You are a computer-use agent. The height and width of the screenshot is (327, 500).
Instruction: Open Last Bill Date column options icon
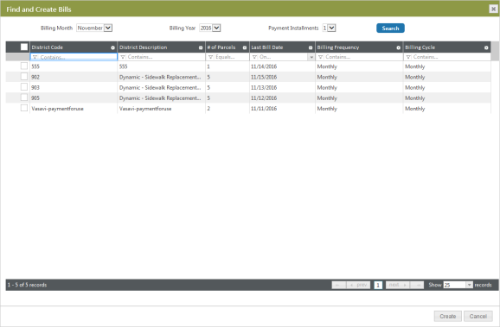[x=311, y=47]
